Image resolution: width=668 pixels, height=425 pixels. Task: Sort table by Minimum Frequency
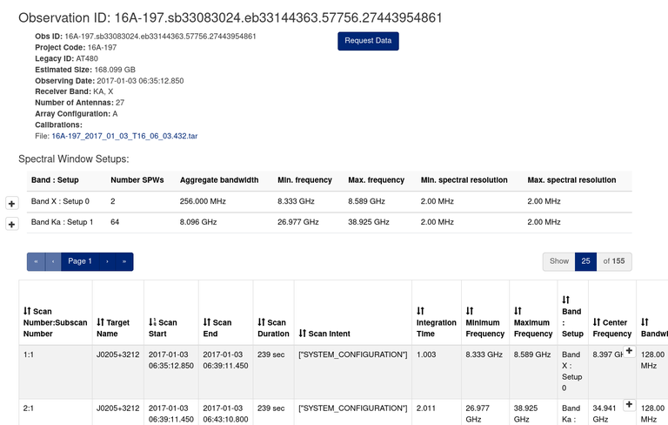[470, 311]
